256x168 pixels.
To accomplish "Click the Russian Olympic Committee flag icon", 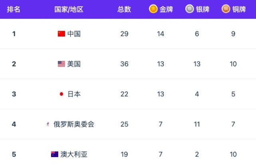I will pos(48,124).
